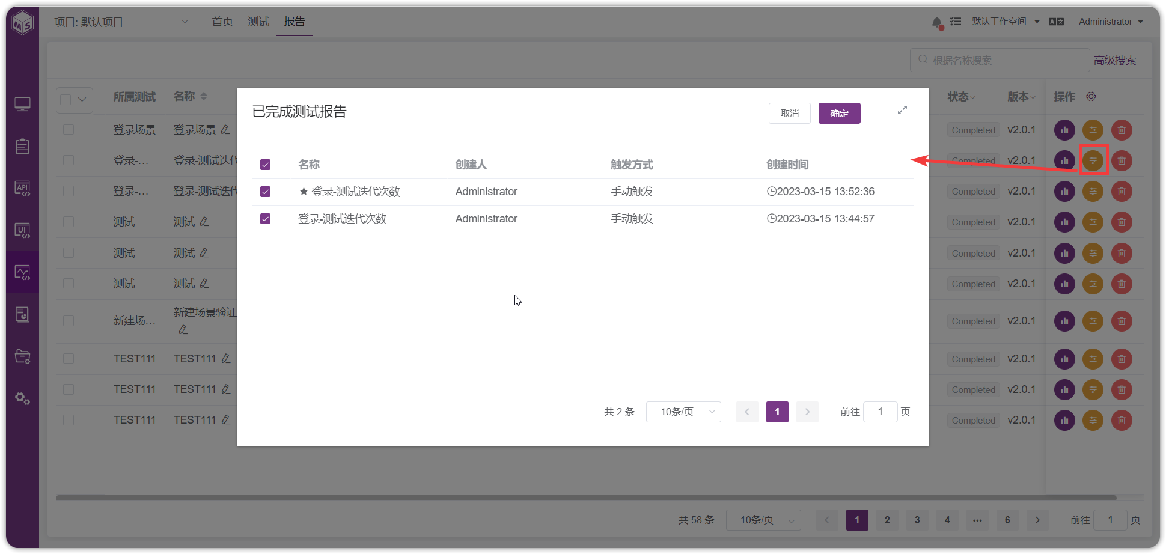The height and width of the screenshot is (554, 1166).
Task: Switch to the 首页 tab
Action: 222,22
